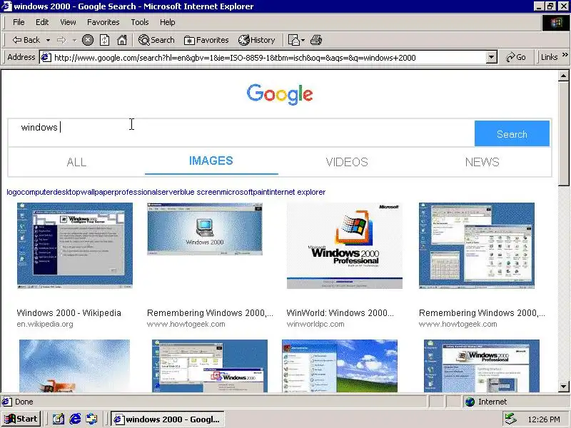Viewport: 571px width, 428px height.
Task: Stop page loading with the Stop icon
Action: coord(87,40)
